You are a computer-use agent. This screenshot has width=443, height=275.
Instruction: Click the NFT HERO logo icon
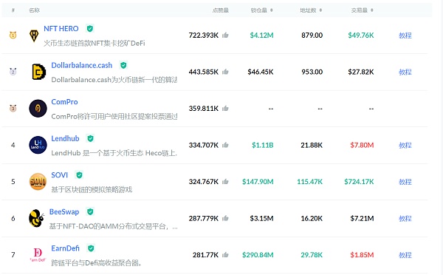pos(34,35)
